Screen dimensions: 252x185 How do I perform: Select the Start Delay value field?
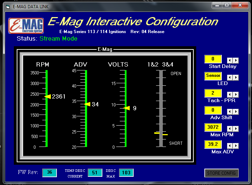[x=213, y=59]
